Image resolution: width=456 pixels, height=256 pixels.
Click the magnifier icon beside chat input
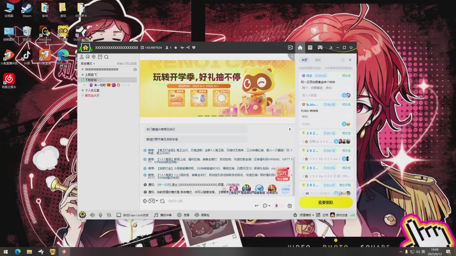click(162, 201)
